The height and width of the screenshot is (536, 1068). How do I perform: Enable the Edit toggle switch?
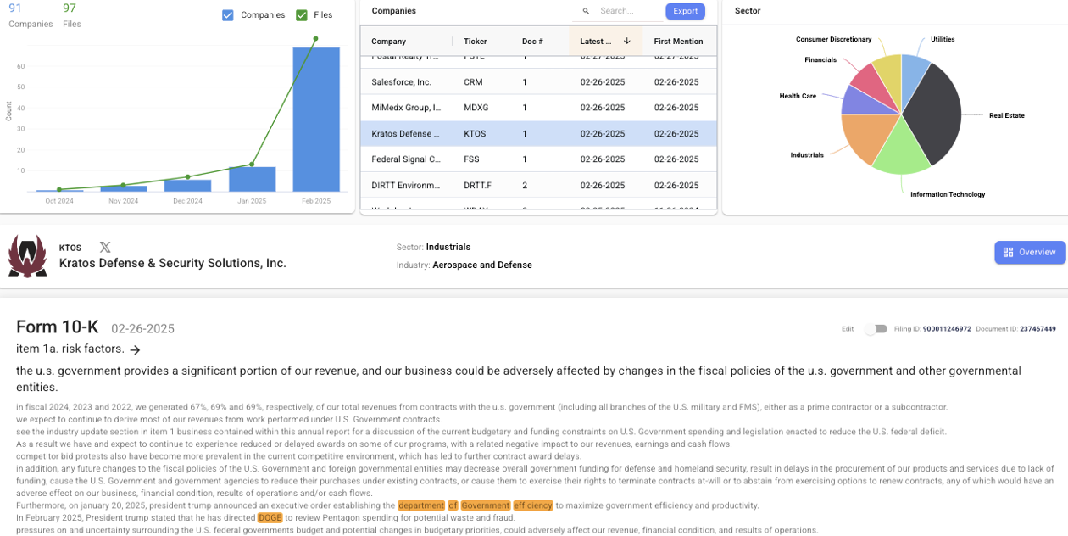point(876,329)
